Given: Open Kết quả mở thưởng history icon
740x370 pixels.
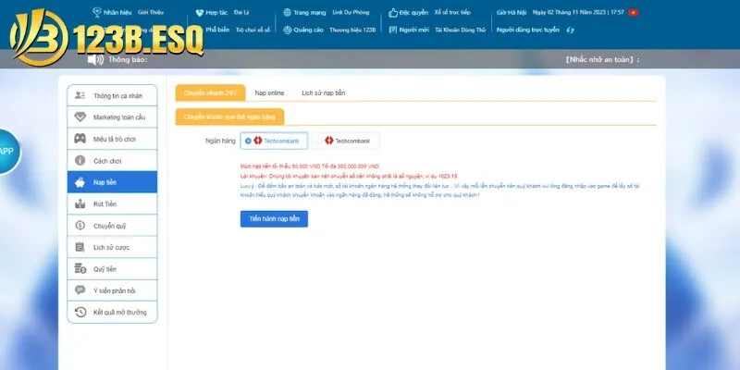Looking at the screenshot, I should click(x=80, y=312).
